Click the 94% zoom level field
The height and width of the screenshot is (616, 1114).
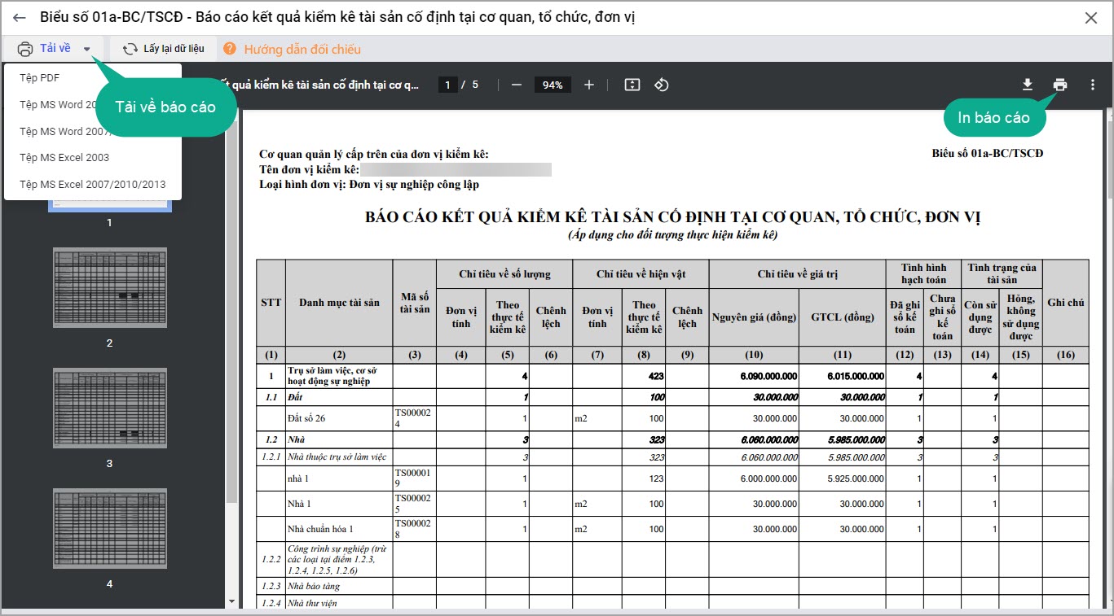553,85
